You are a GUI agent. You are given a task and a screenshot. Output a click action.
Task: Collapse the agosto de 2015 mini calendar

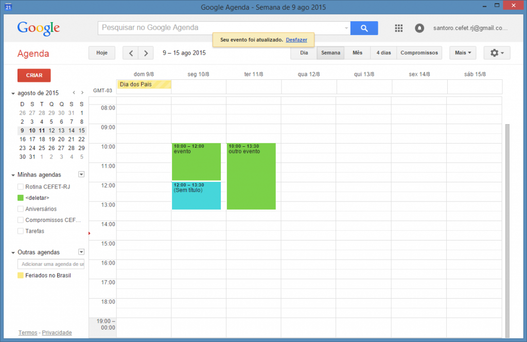coord(13,94)
